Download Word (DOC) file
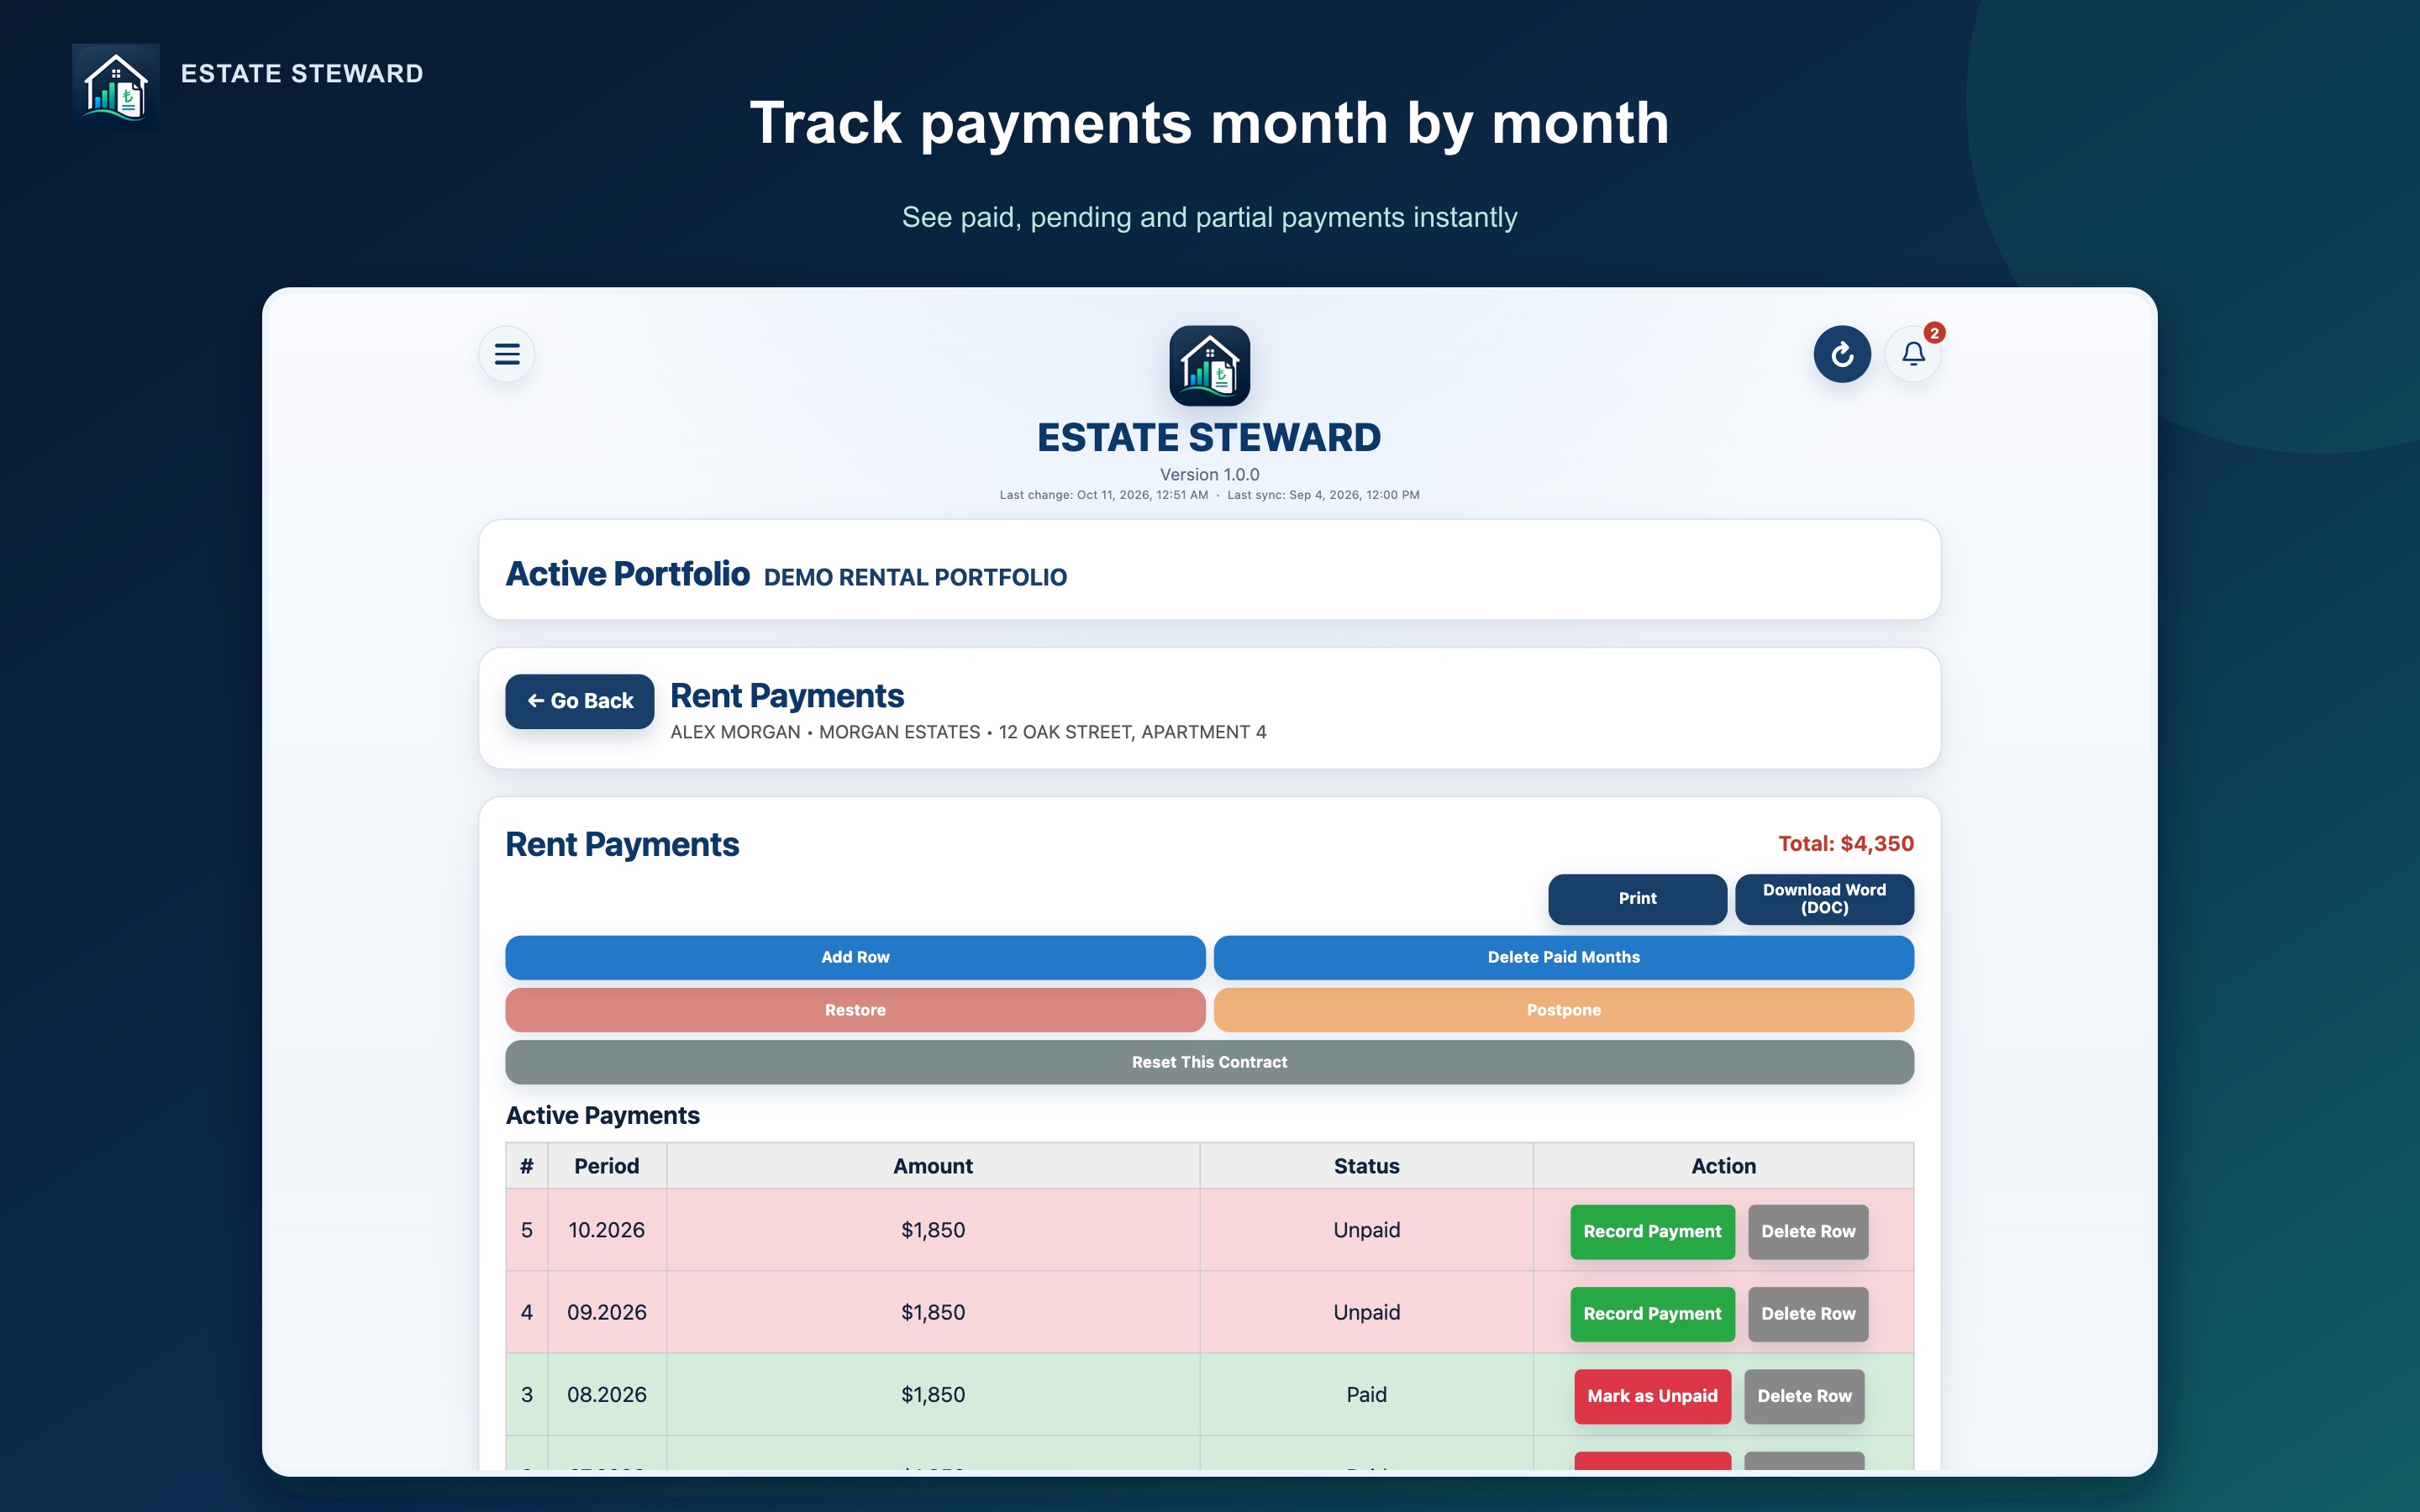Image resolution: width=2420 pixels, height=1512 pixels. click(x=1824, y=898)
